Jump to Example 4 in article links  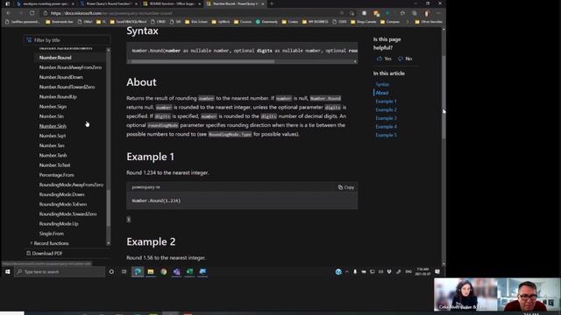click(386, 127)
